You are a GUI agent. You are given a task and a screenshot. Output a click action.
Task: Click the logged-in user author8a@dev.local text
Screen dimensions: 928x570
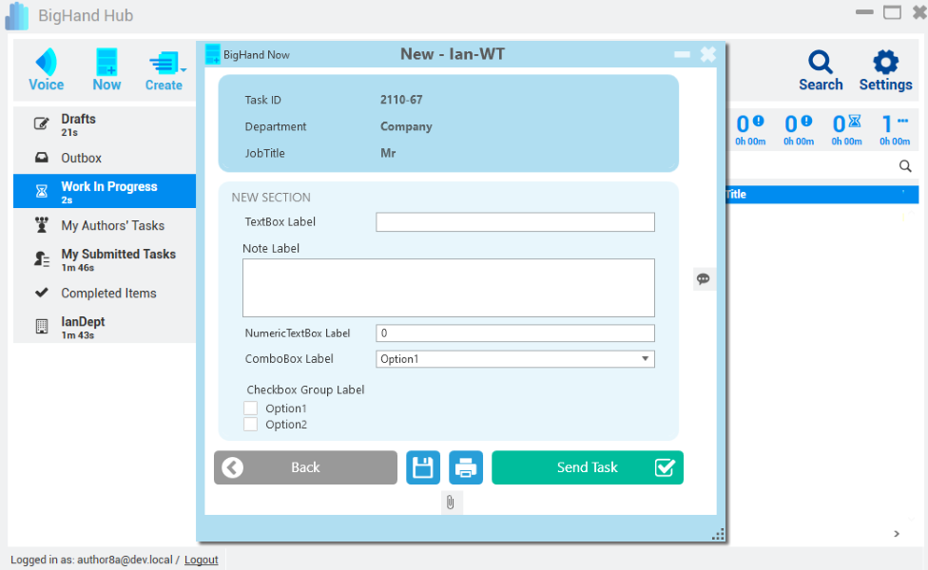click(125, 560)
